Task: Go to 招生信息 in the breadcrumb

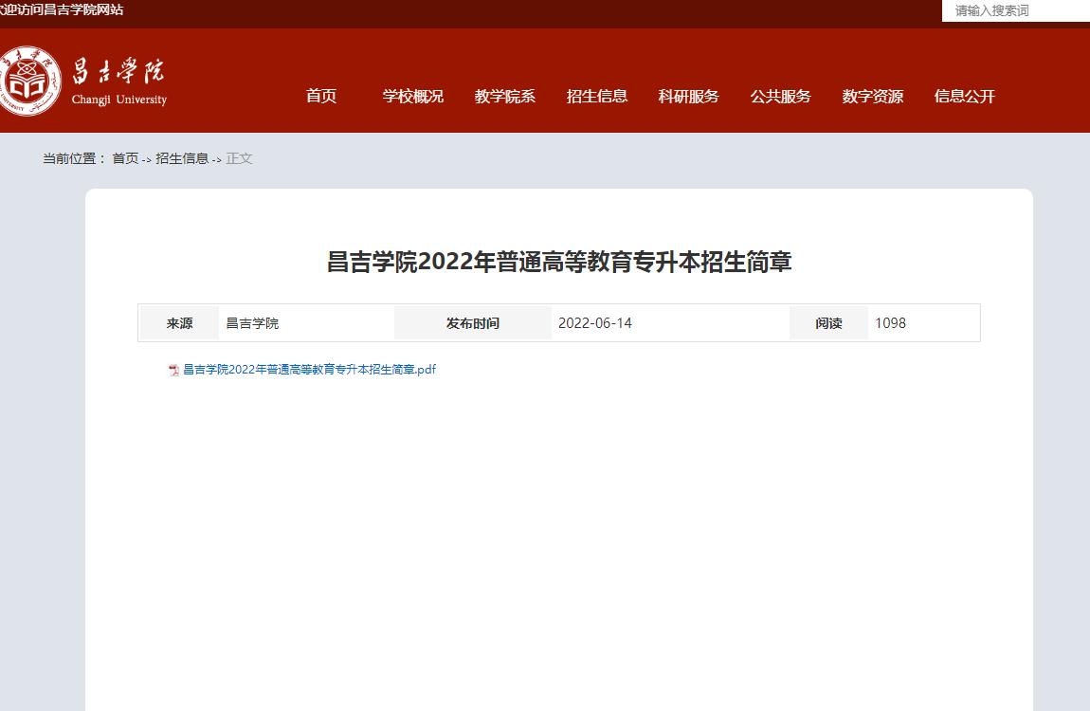Action: pyautogui.click(x=182, y=158)
